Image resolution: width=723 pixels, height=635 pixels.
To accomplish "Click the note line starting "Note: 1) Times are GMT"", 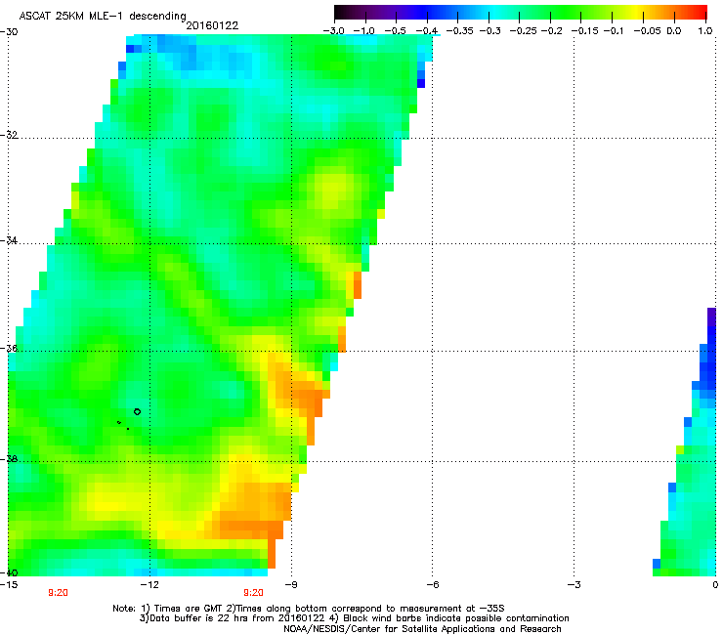I will [x=309, y=609].
